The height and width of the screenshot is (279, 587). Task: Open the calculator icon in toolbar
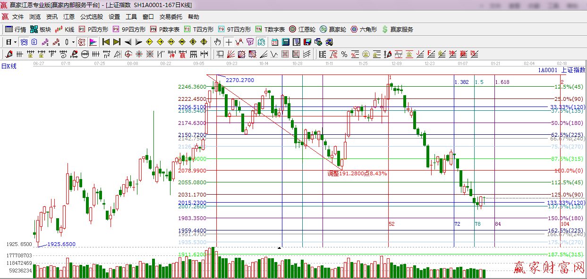pyautogui.click(x=285, y=42)
